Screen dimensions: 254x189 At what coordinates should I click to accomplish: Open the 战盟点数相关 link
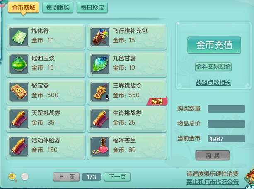pyautogui.click(x=213, y=83)
